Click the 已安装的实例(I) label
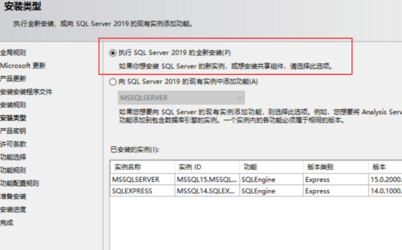Screen dimensions: 402x250 point(135,150)
